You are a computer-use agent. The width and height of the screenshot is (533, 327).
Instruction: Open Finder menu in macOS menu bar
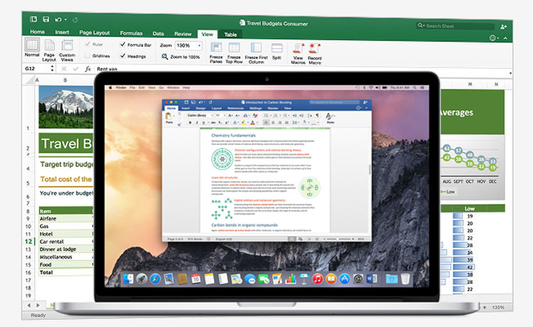click(121, 87)
